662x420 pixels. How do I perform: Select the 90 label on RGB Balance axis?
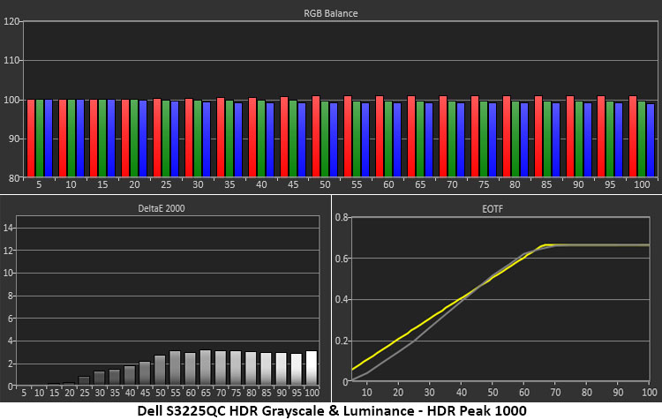coord(13,139)
